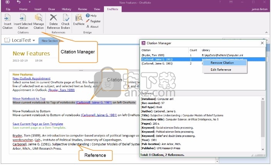The image size is (271, 165).
Task: Click the Count column header
Action: 194,50
